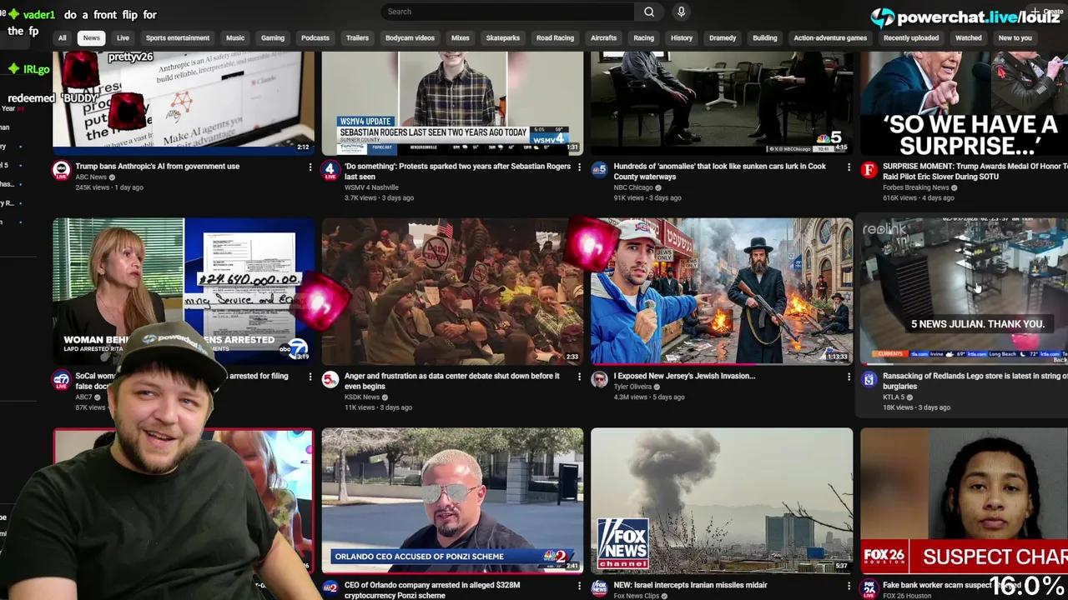This screenshot has height=600, width=1068.
Task: Play the NBC 5 dark room thumbnail
Action: (722, 102)
